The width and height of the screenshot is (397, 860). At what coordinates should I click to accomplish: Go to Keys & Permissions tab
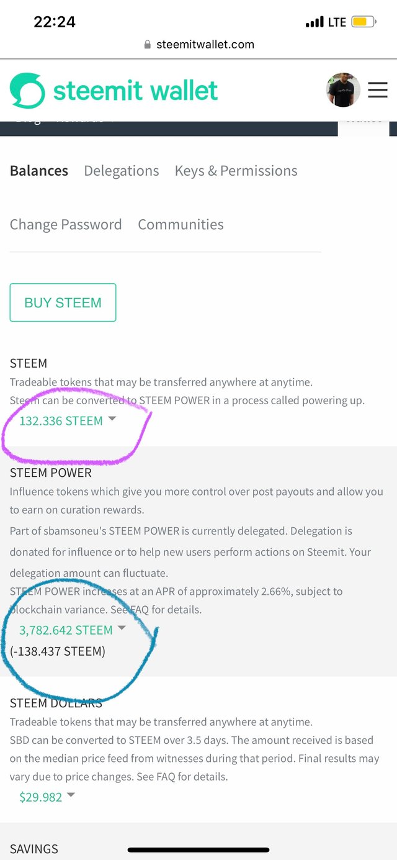click(236, 171)
